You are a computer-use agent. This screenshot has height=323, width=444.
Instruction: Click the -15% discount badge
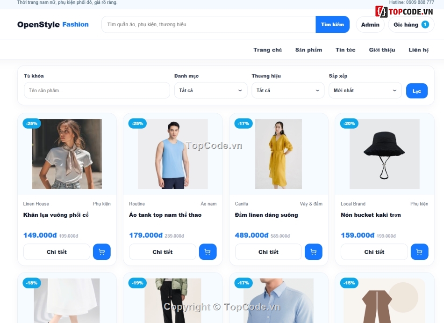[x=349, y=283]
